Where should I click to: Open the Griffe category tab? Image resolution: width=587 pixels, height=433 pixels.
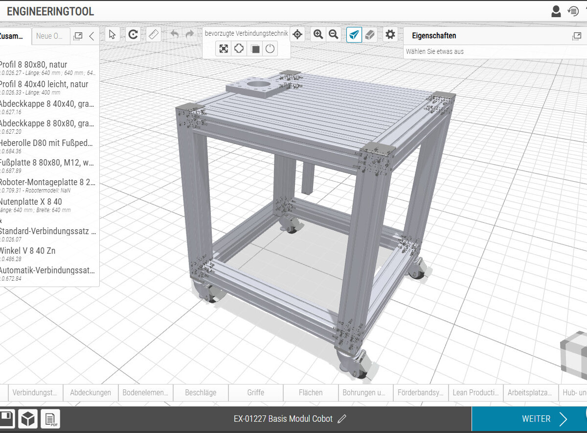[x=255, y=392]
